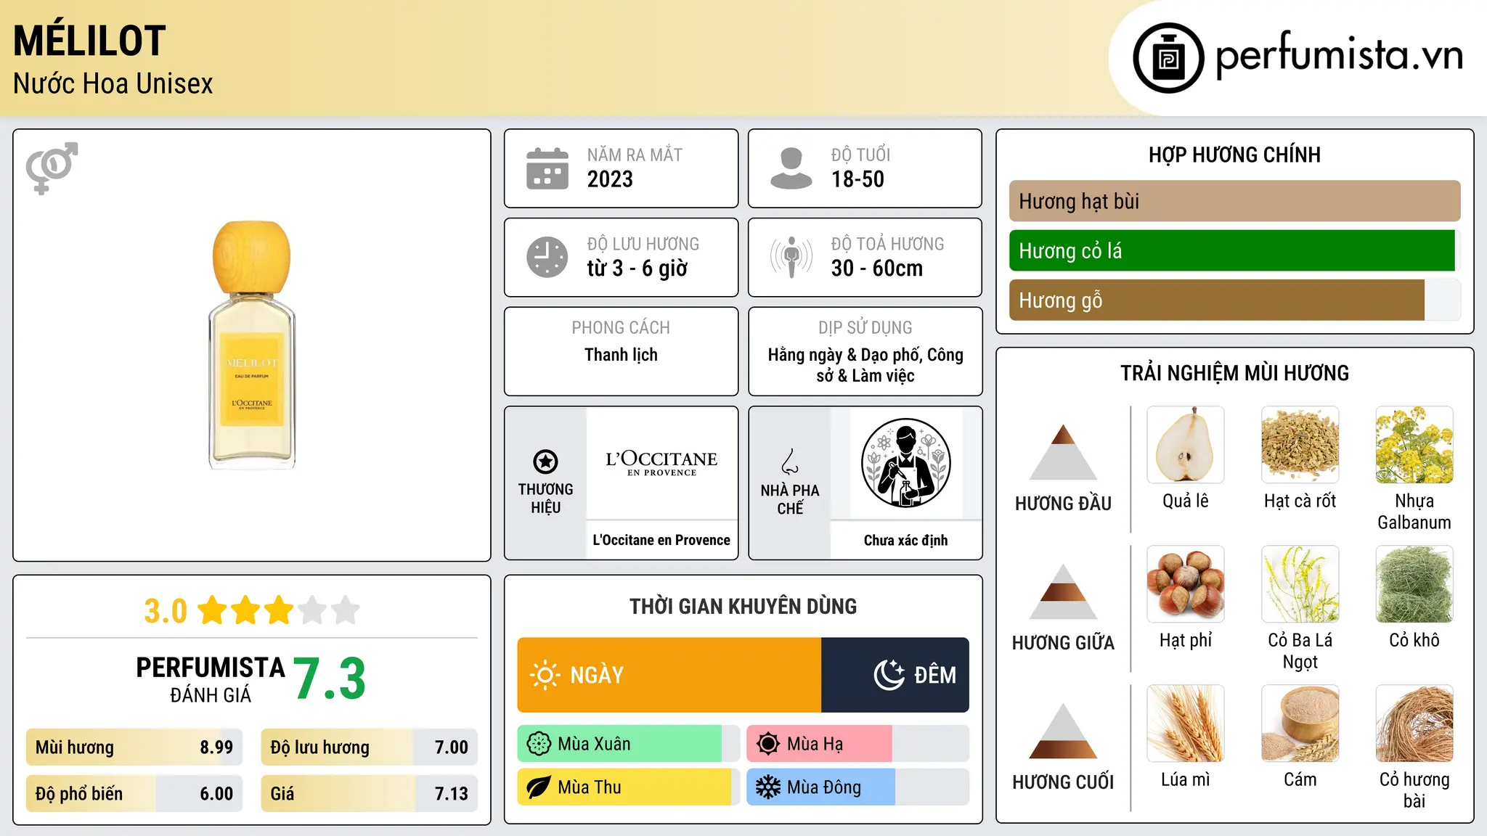Screen dimensions: 1487x836
Task: Click the Thời gian khuyên dùng heading
Action: [x=743, y=607]
